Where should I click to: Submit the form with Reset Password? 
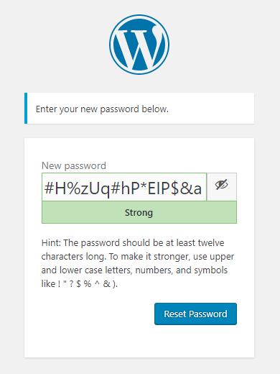coord(195,314)
